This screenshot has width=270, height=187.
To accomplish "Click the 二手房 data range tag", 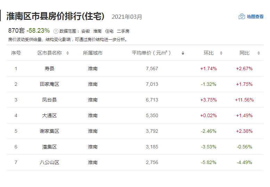I will point(123,31).
